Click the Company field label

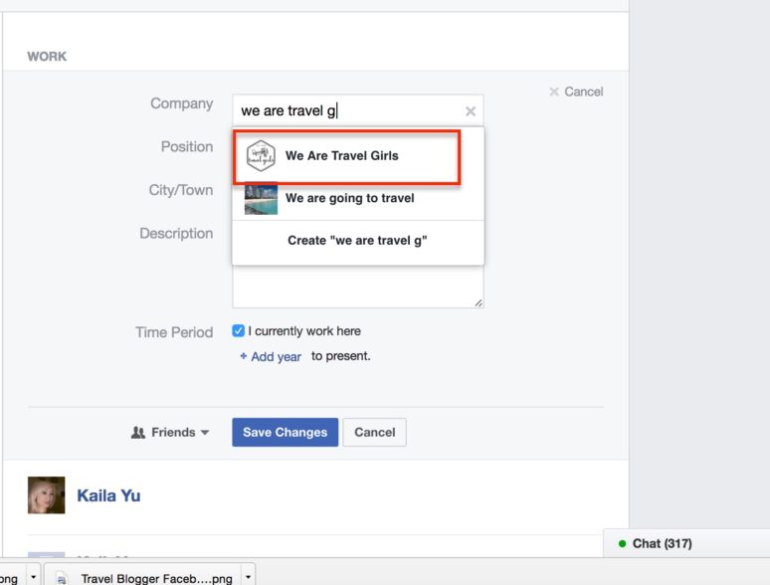pyautogui.click(x=182, y=103)
